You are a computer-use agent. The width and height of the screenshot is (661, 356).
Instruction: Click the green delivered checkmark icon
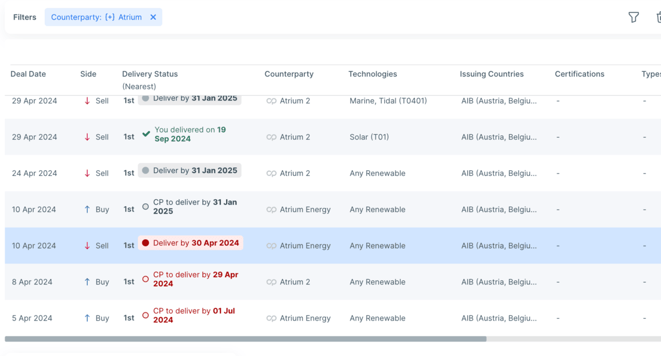[x=146, y=134]
